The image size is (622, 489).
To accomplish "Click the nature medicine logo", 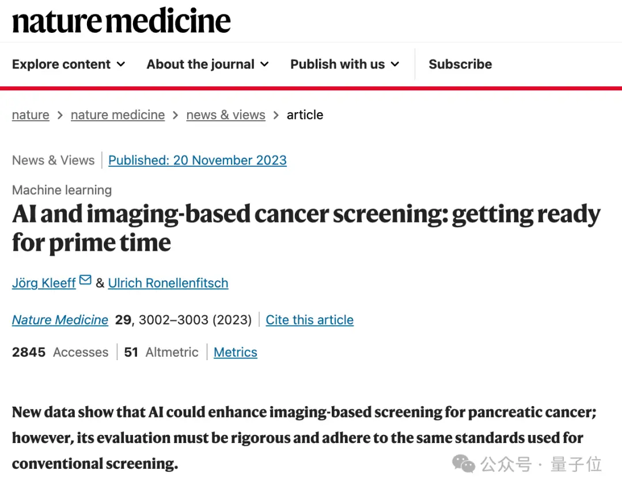I will coord(122,21).
